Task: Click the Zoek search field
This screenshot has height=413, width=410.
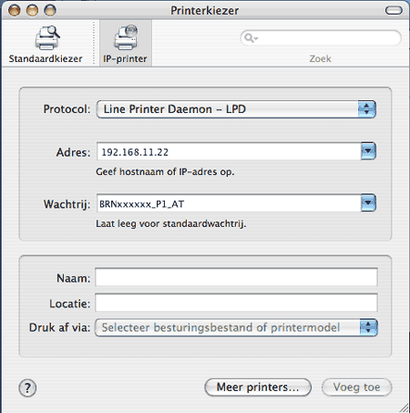Action: coord(321,38)
